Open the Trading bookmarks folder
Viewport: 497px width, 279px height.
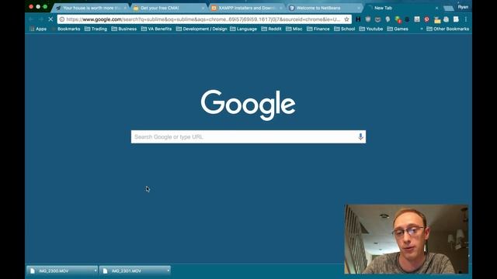coord(96,29)
